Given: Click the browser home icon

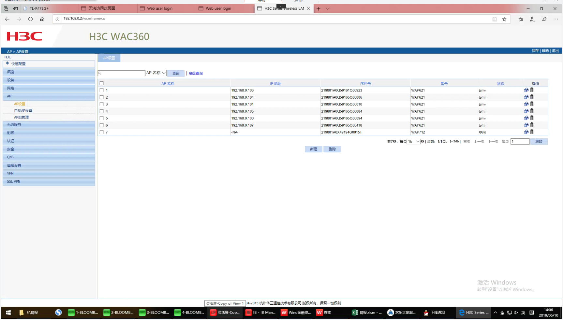Looking at the screenshot, I should point(42,19).
